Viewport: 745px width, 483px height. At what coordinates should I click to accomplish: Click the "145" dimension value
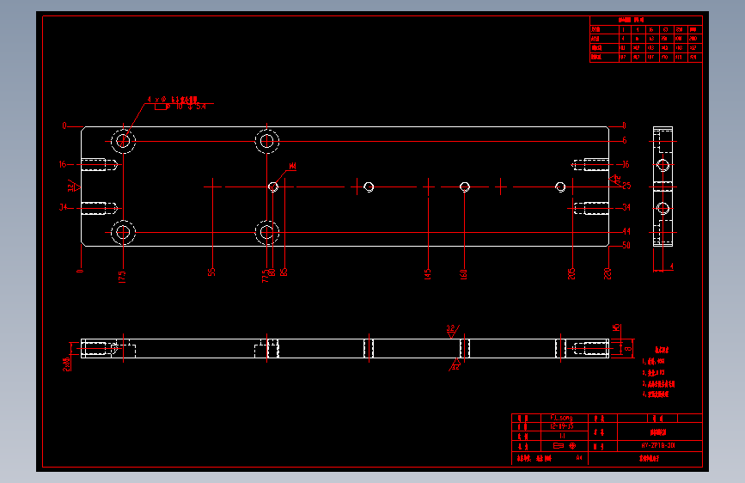pos(428,274)
